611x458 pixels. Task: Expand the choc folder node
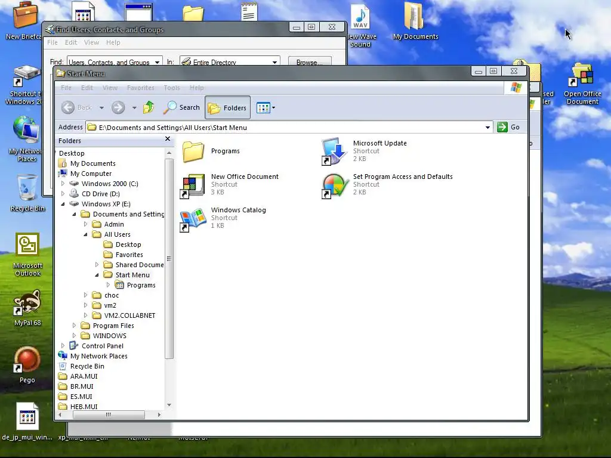click(x=85, y=295)
